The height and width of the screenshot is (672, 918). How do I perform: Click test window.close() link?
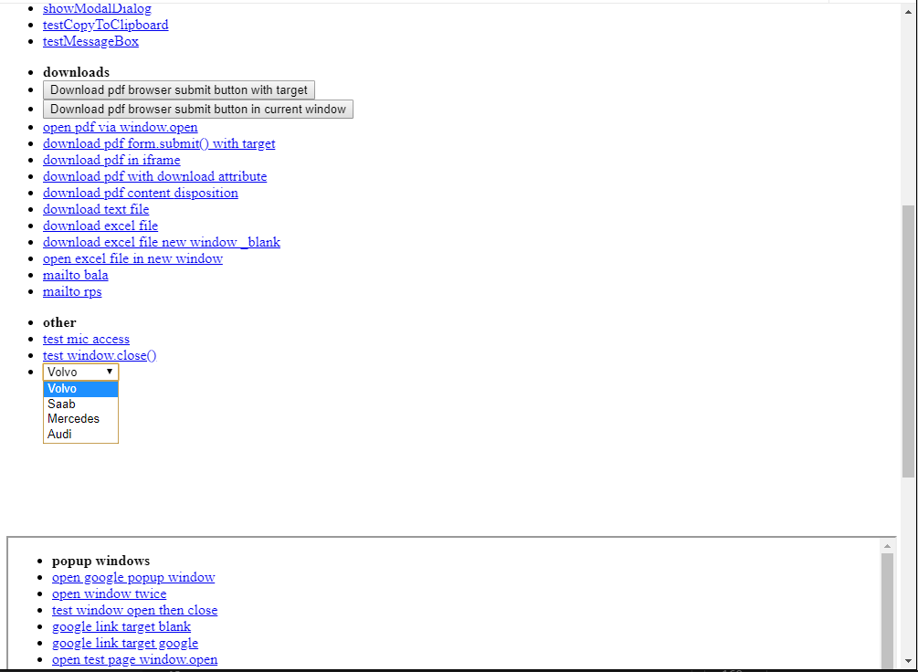click(x=99, y=355)
